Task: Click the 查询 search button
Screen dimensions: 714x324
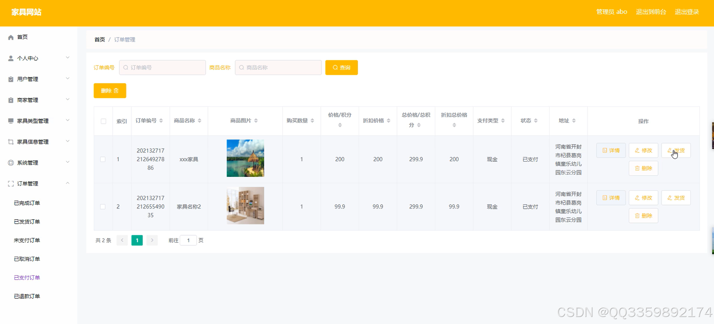Action: (342, 68)
